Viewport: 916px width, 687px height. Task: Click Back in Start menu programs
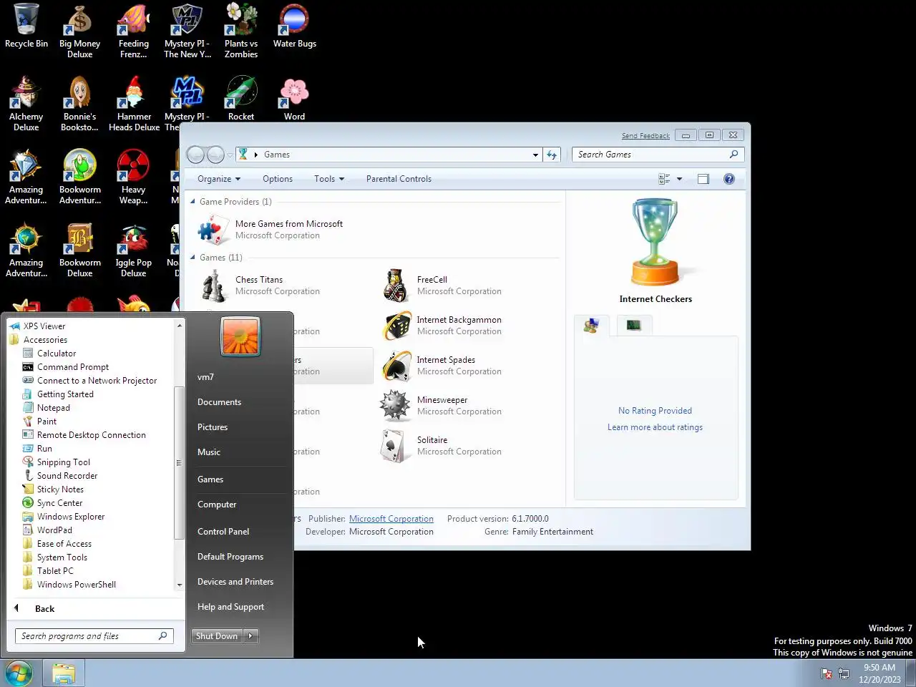44,609
